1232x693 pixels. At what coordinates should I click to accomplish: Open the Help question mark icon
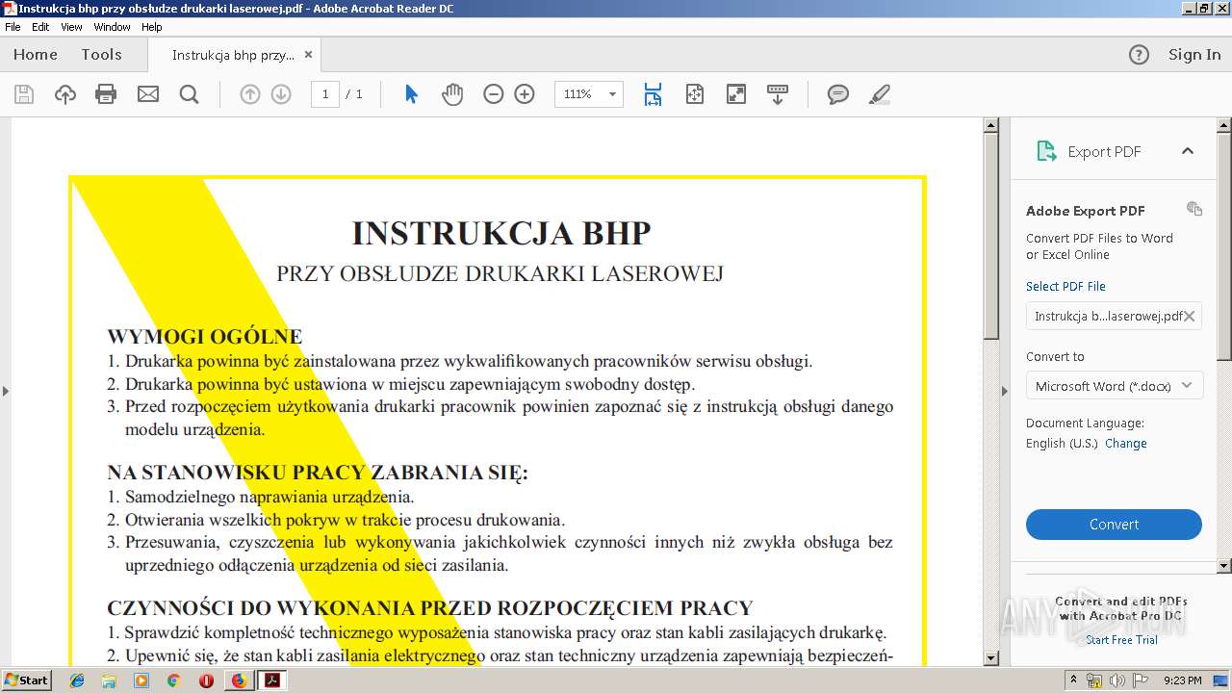(x=1139, y=55)
